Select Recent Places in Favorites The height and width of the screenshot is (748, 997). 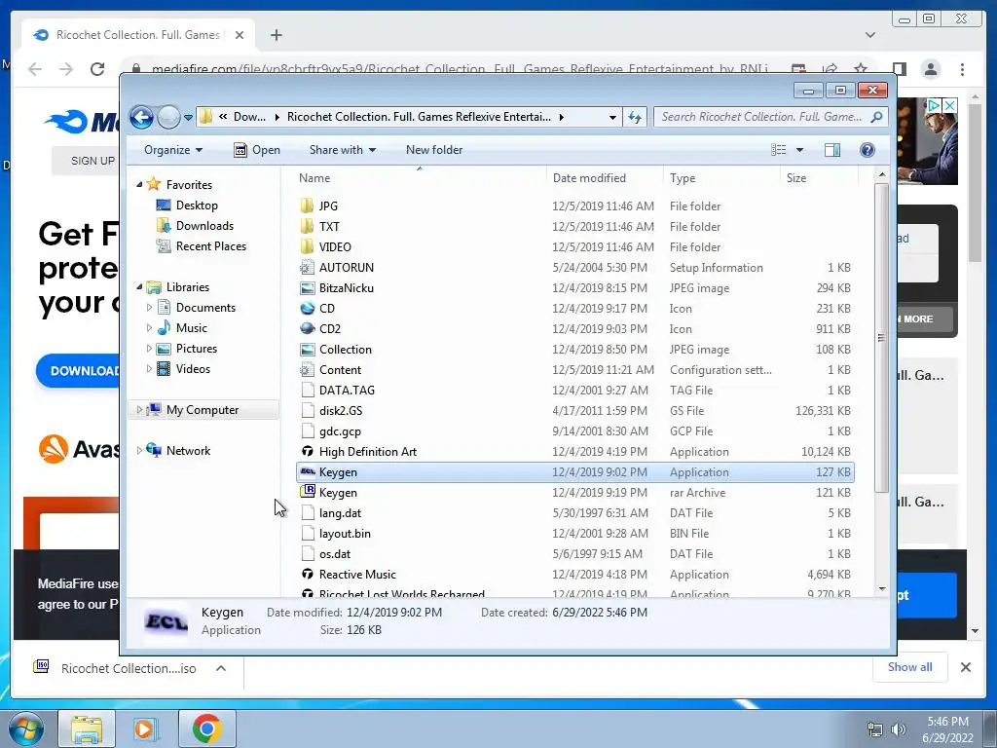pyautogui.click(x=210, y=246)
